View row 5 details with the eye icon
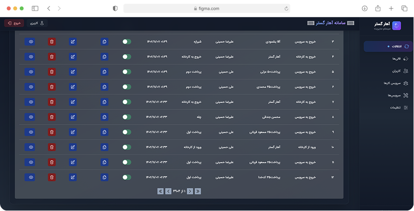The image size is (414, 211). 30,72
